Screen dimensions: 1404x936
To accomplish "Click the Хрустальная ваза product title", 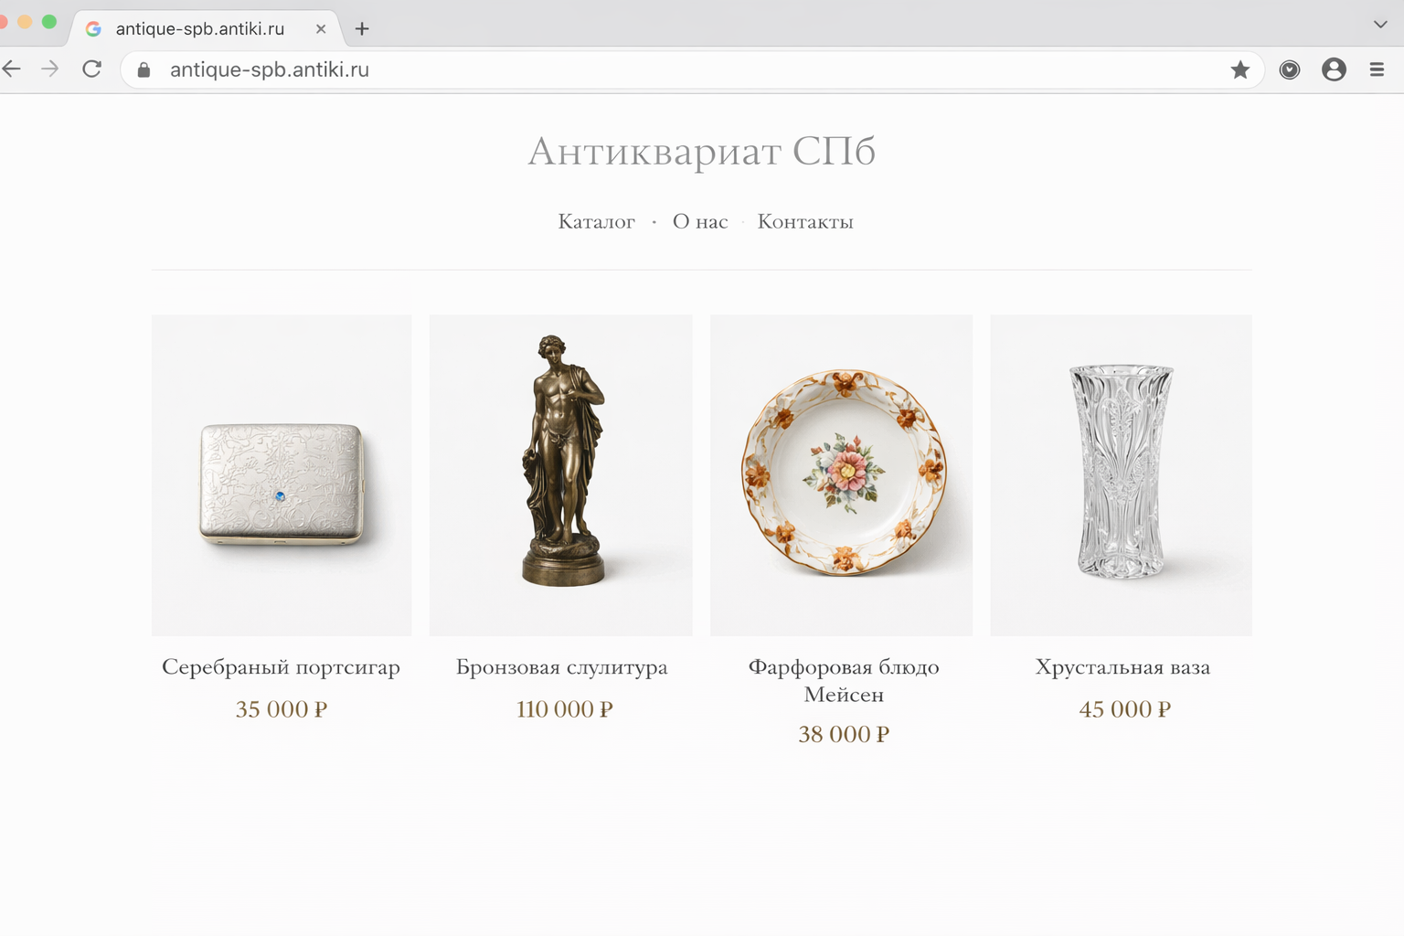I will [1122, 667].
